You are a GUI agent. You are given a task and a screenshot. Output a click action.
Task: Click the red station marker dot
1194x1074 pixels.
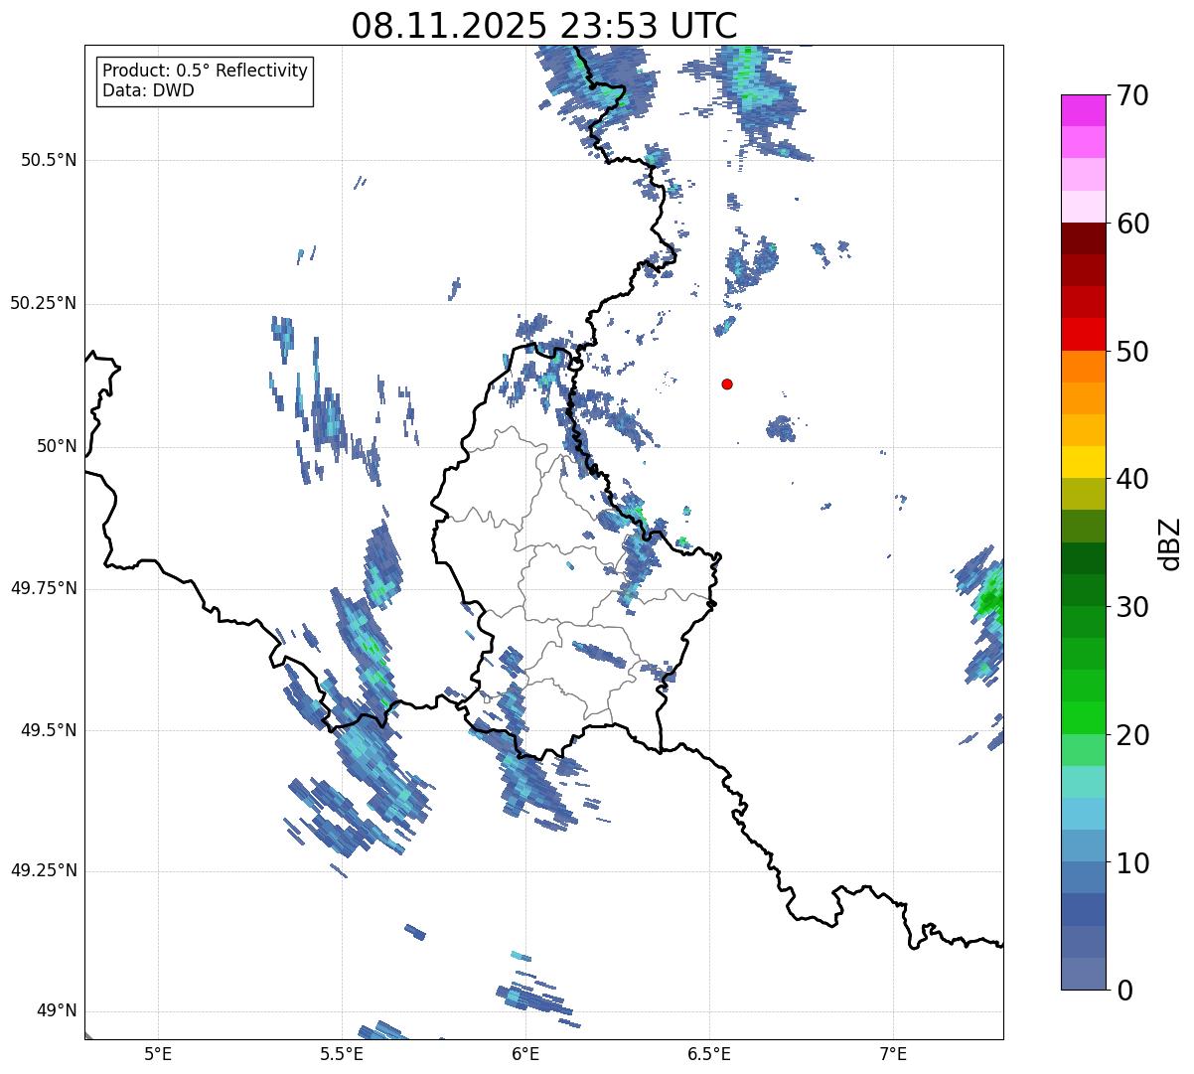(x=727, y=384)
